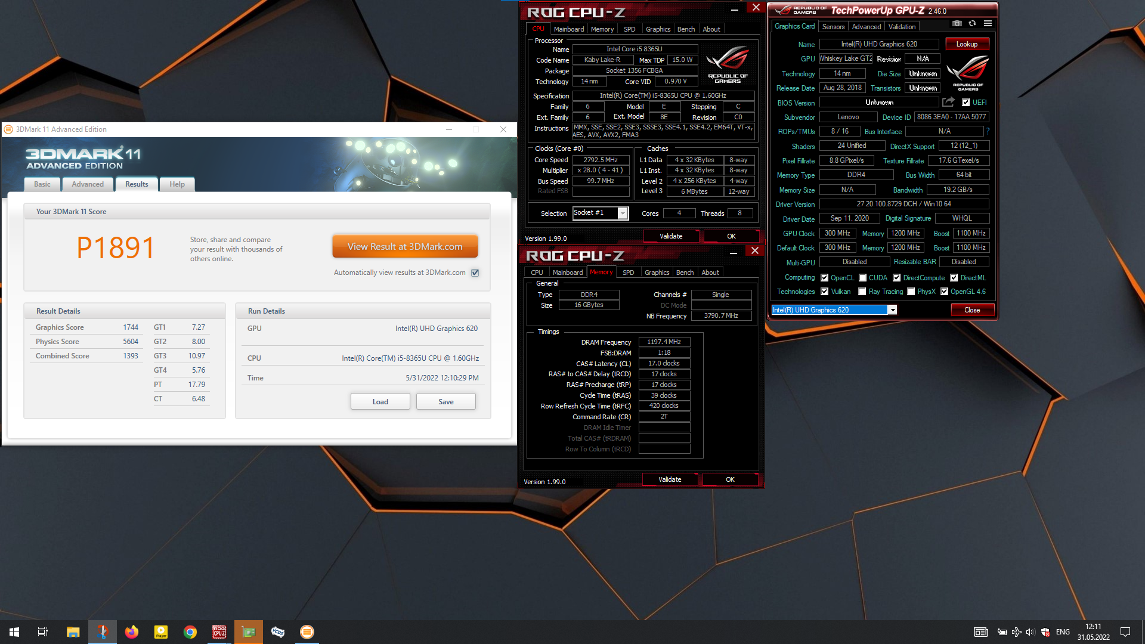The height and width of the screenshot is (644, 1145).
Task: Open the Windows Security shield tray icon
Action: (1045, 632)
